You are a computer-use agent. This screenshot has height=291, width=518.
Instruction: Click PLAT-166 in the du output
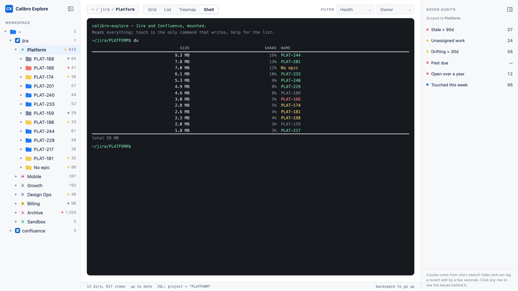291,99
